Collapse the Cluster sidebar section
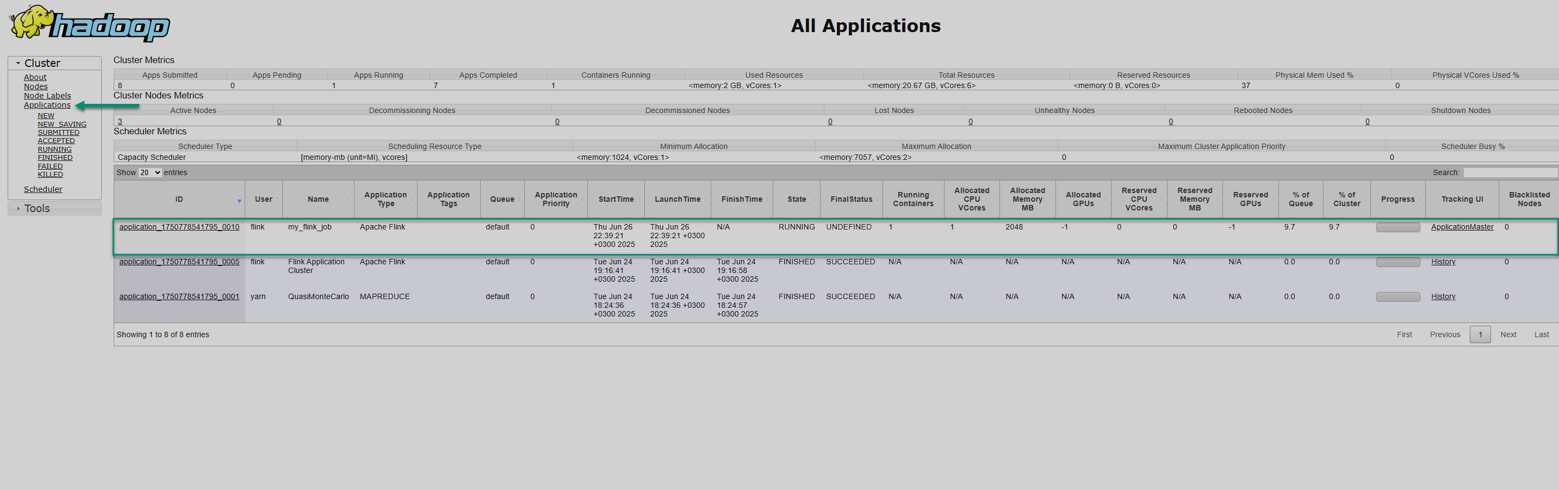 point(18,63)
